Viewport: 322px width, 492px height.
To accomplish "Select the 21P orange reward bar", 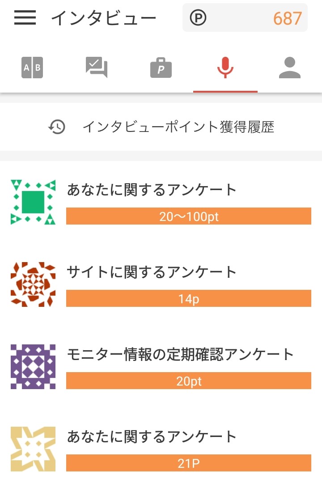I will pos(188,463).
